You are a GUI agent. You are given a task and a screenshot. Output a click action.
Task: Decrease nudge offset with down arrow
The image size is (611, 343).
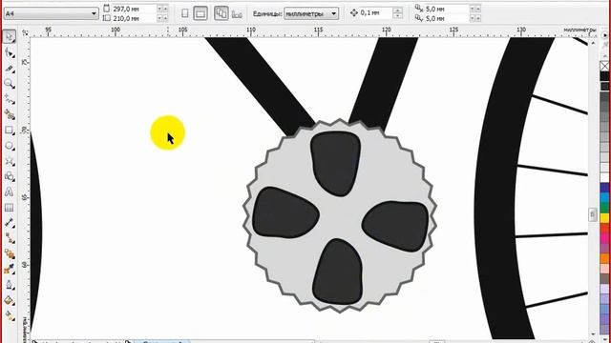(397, 16)
